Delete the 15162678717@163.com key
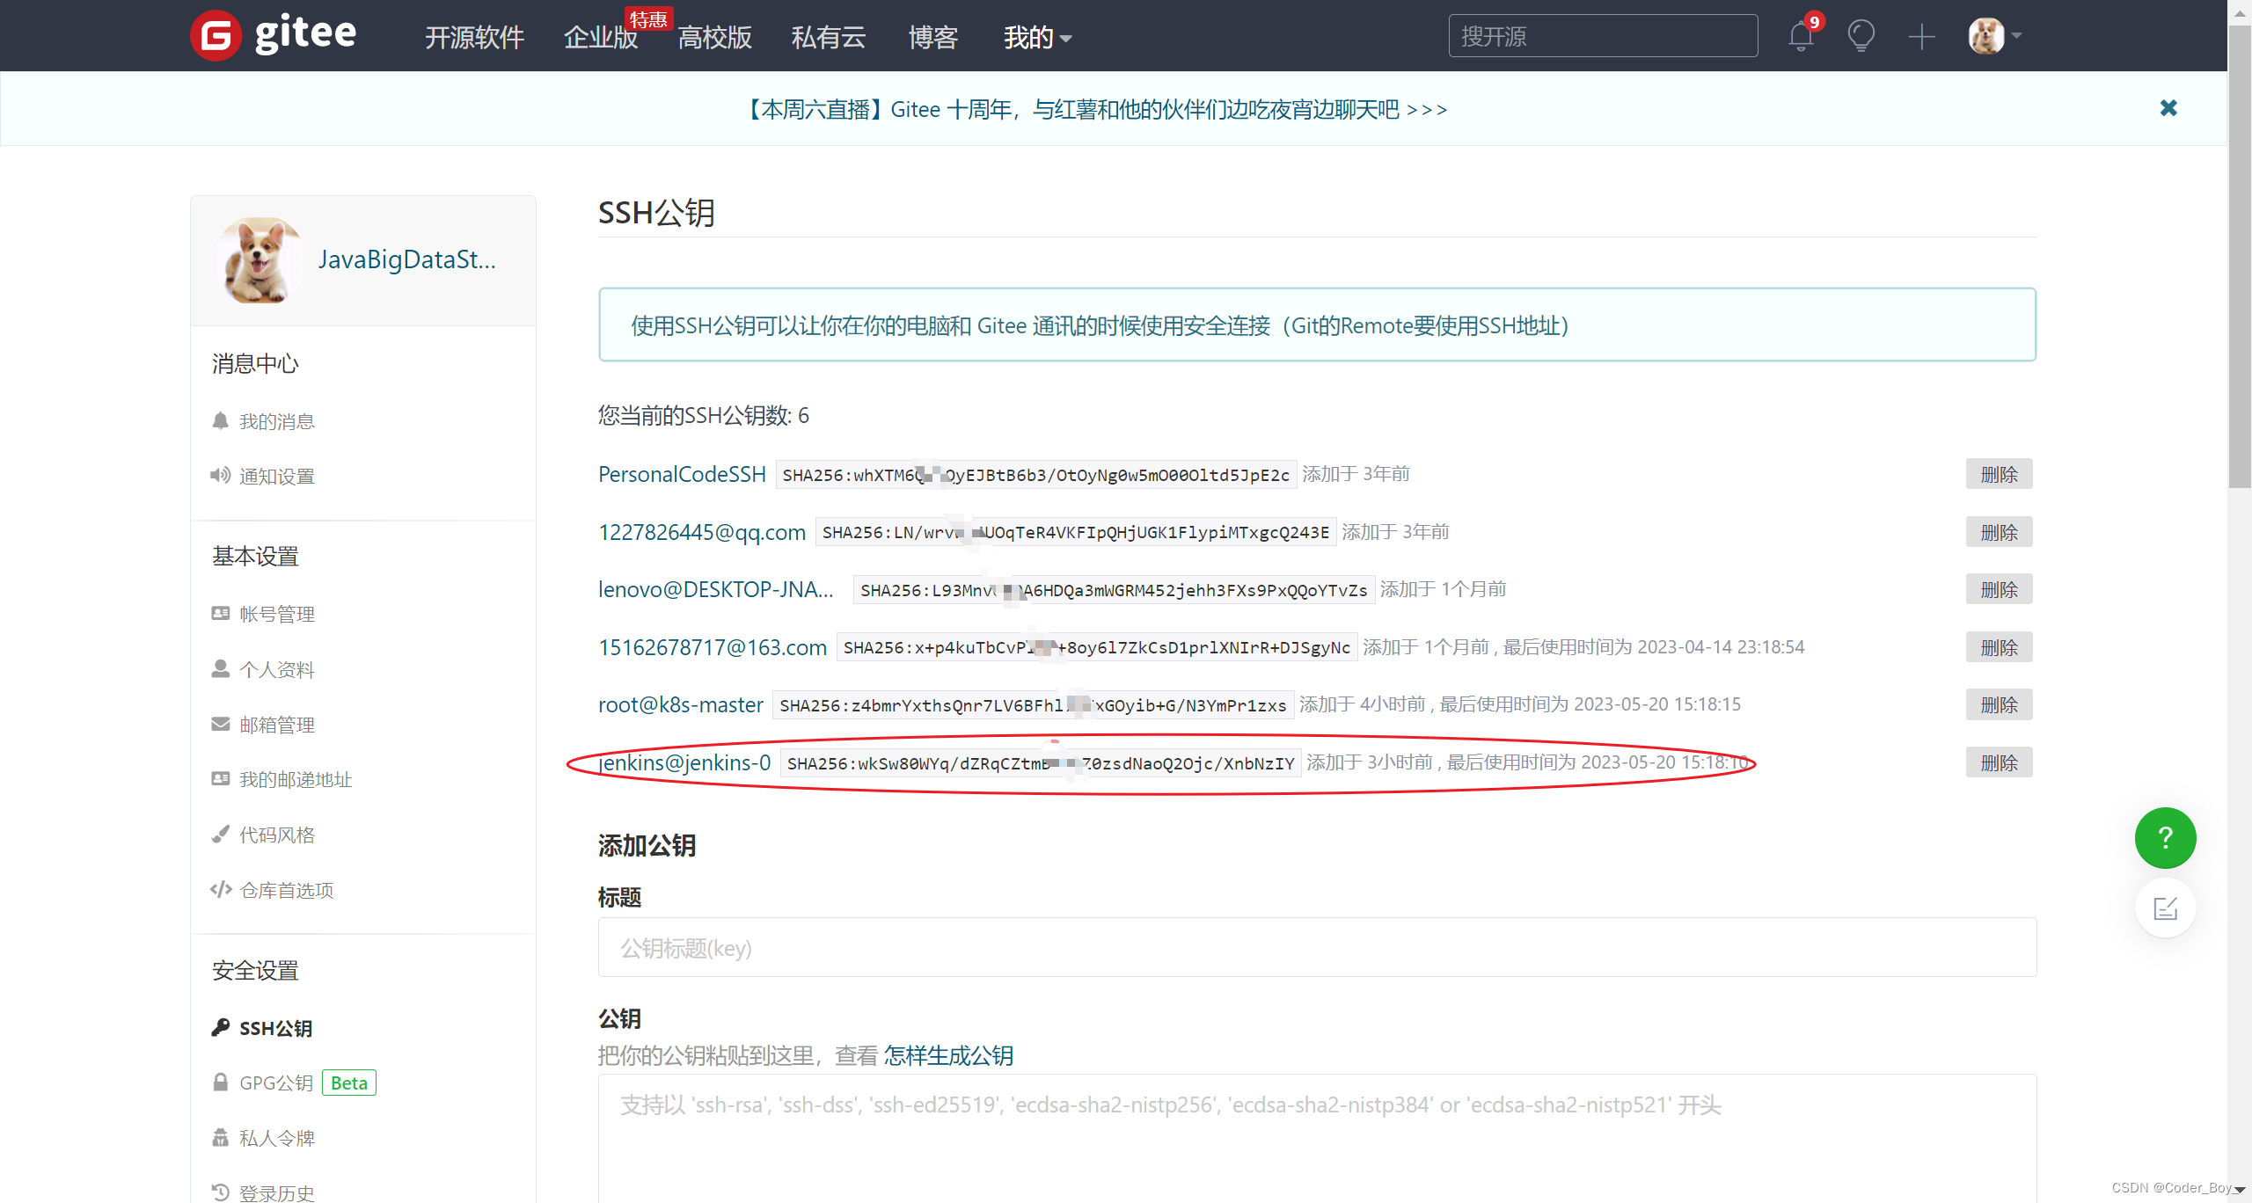 pos(1999,647)
